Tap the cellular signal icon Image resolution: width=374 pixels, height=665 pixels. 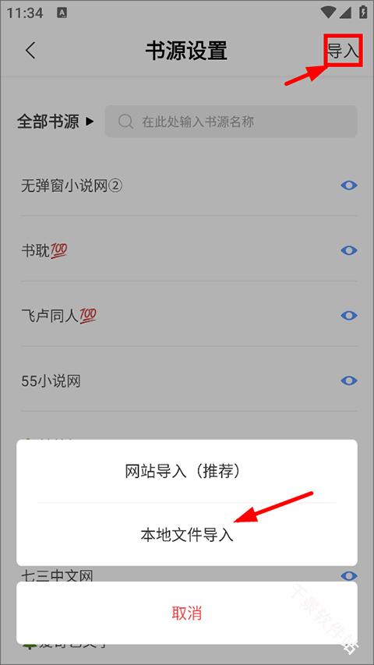[344, 12]
